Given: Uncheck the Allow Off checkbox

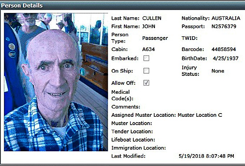Looking at the screenshot, I should tap(146, 83).
